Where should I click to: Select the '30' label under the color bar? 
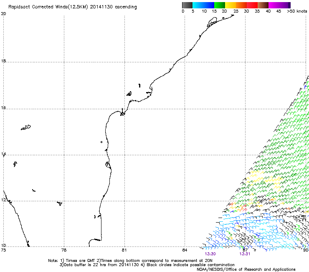click(x=246, y=11)
